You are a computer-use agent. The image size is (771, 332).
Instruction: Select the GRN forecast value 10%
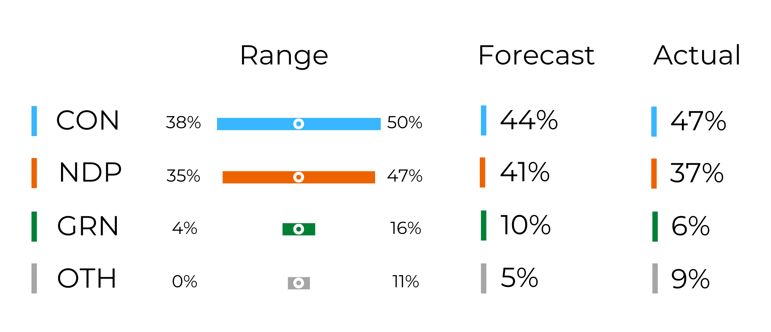click(526, 225)
